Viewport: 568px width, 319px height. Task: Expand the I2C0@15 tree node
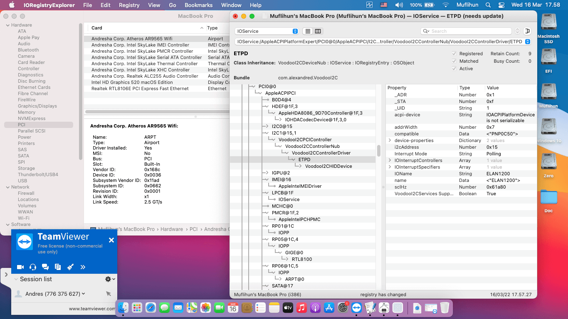point(267,126)
